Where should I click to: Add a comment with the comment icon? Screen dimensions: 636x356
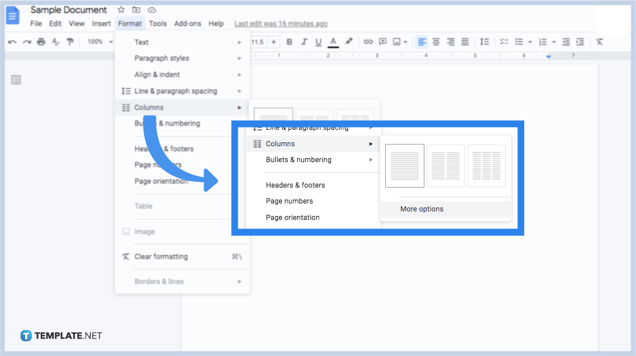pos(382,41)
